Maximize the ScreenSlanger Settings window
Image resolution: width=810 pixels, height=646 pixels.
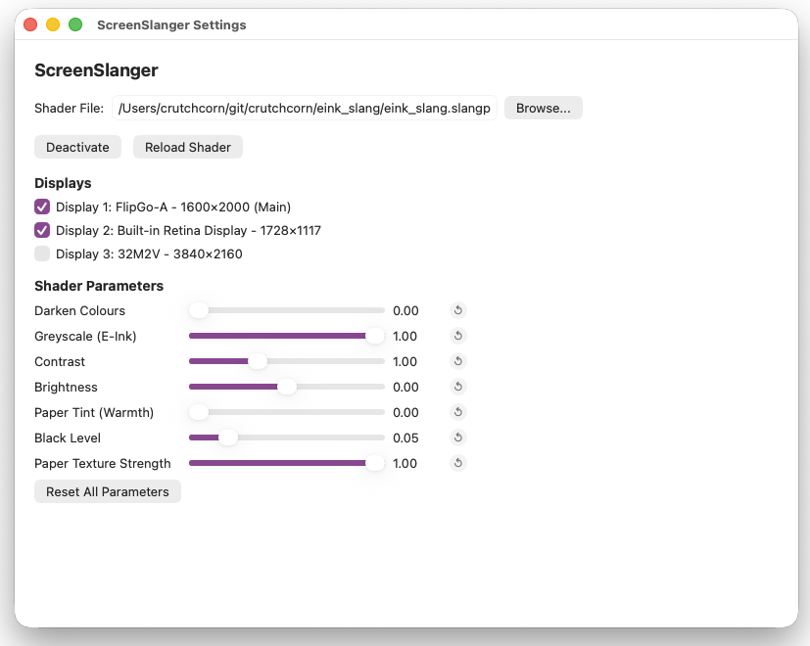coord(75,24)
